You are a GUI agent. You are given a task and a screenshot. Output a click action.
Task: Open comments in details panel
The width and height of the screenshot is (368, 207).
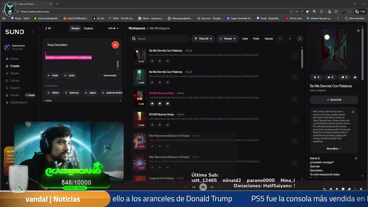pos(344,77)
